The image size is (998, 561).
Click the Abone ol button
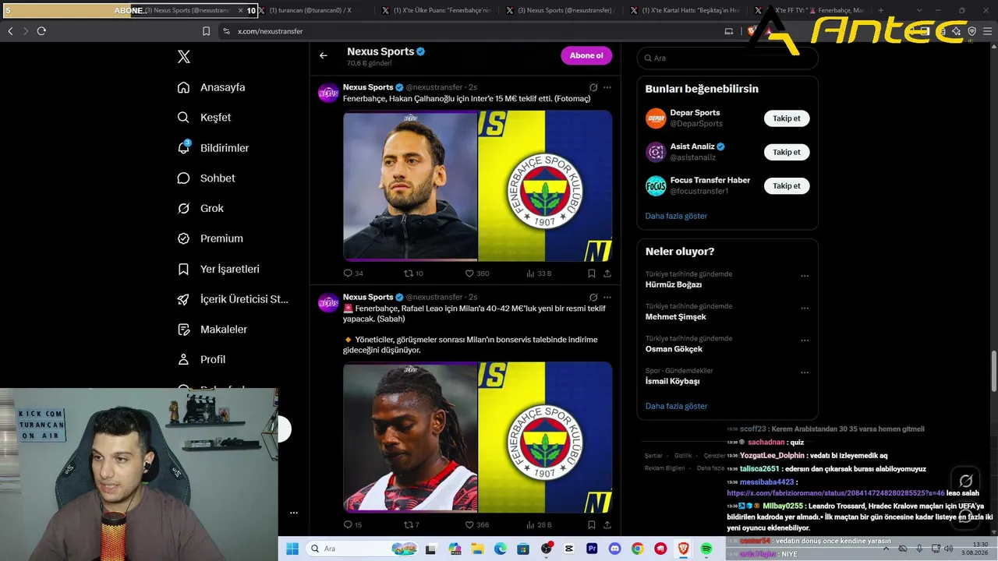pos(586,55)
